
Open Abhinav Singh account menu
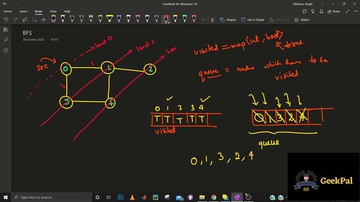(x=303, y=4)
